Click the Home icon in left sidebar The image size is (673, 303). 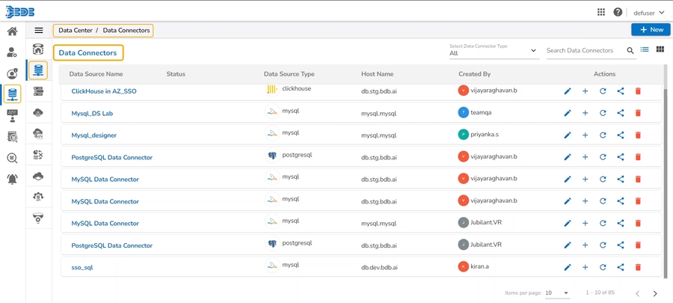(12, 31)
